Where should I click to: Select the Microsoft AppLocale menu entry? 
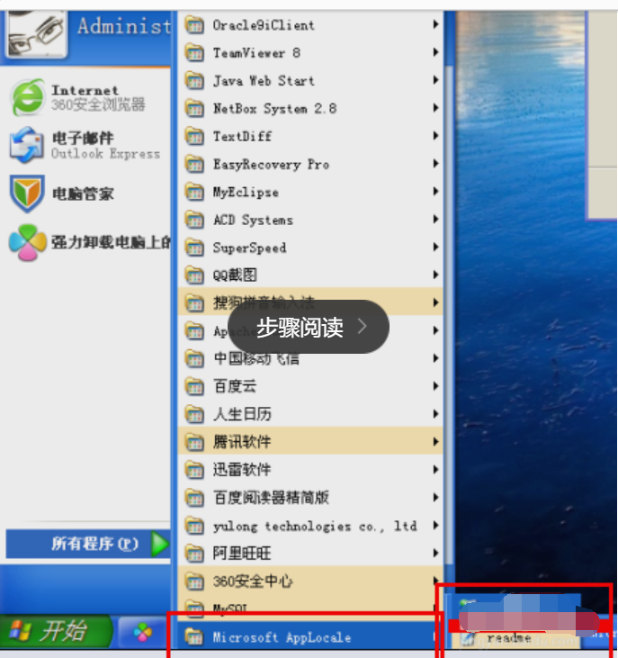(310, 637)
